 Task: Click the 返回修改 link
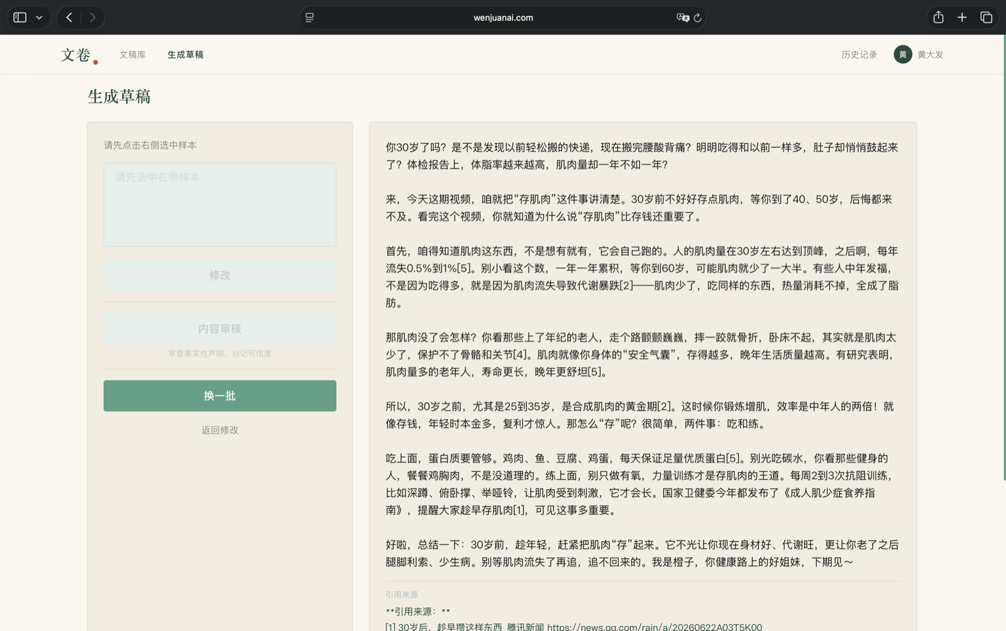point(220,430)
